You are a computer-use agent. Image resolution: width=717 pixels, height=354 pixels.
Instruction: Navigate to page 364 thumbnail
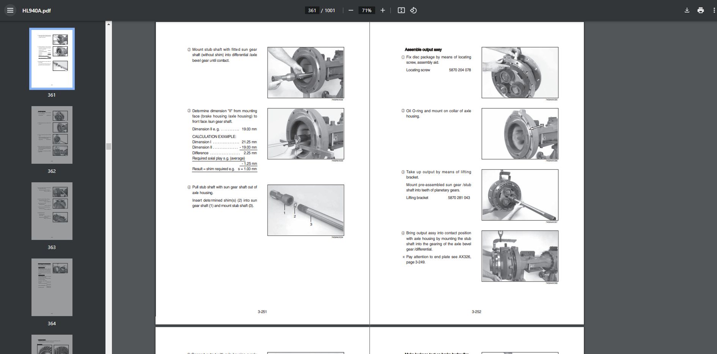52,287
